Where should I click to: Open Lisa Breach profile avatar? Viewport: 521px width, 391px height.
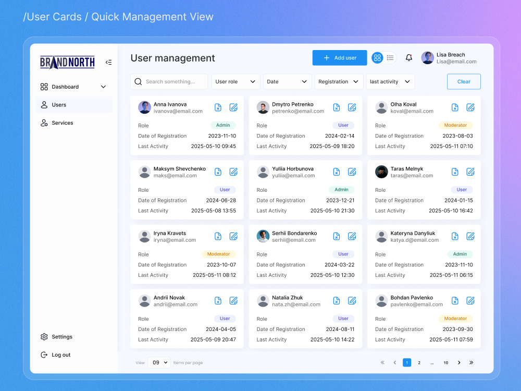tap(428, 58)
